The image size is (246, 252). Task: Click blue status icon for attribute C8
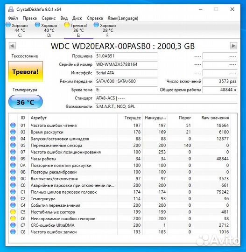click(x=13, y=232)
